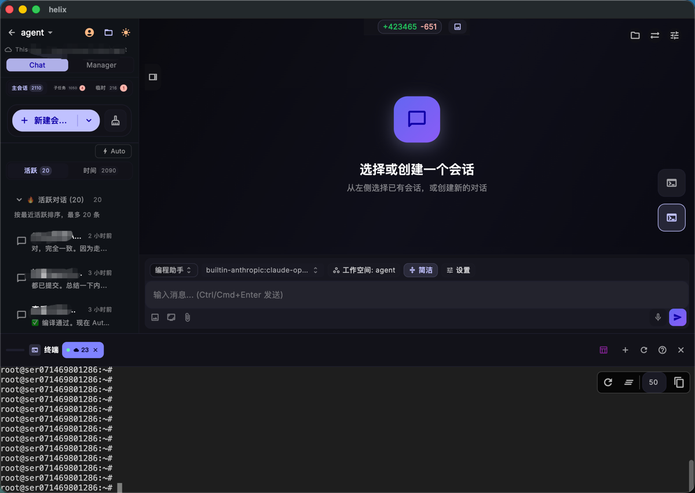Open the folder icon in sidebar header
This screenshot has height=493, width=695.
point(108,33)
